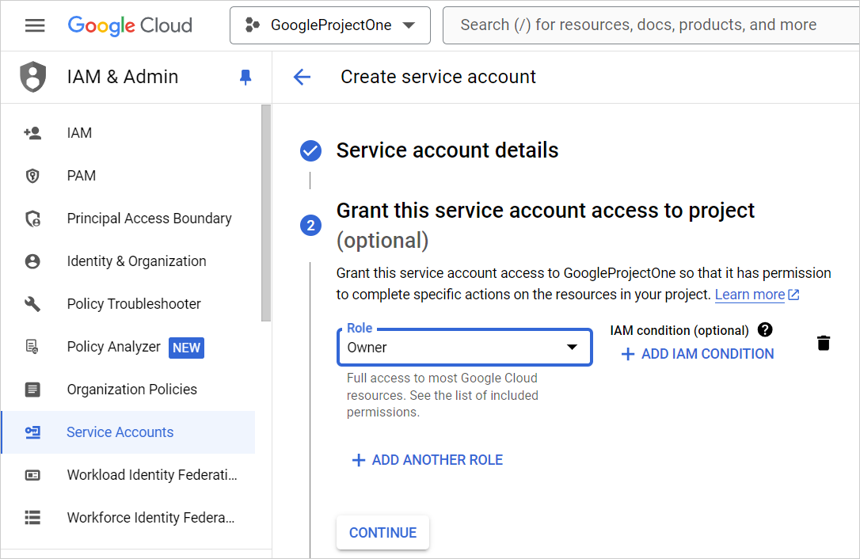Click ADD IAM CONDITION button
This screenshot has height=559, width=860.
point(697,354)
